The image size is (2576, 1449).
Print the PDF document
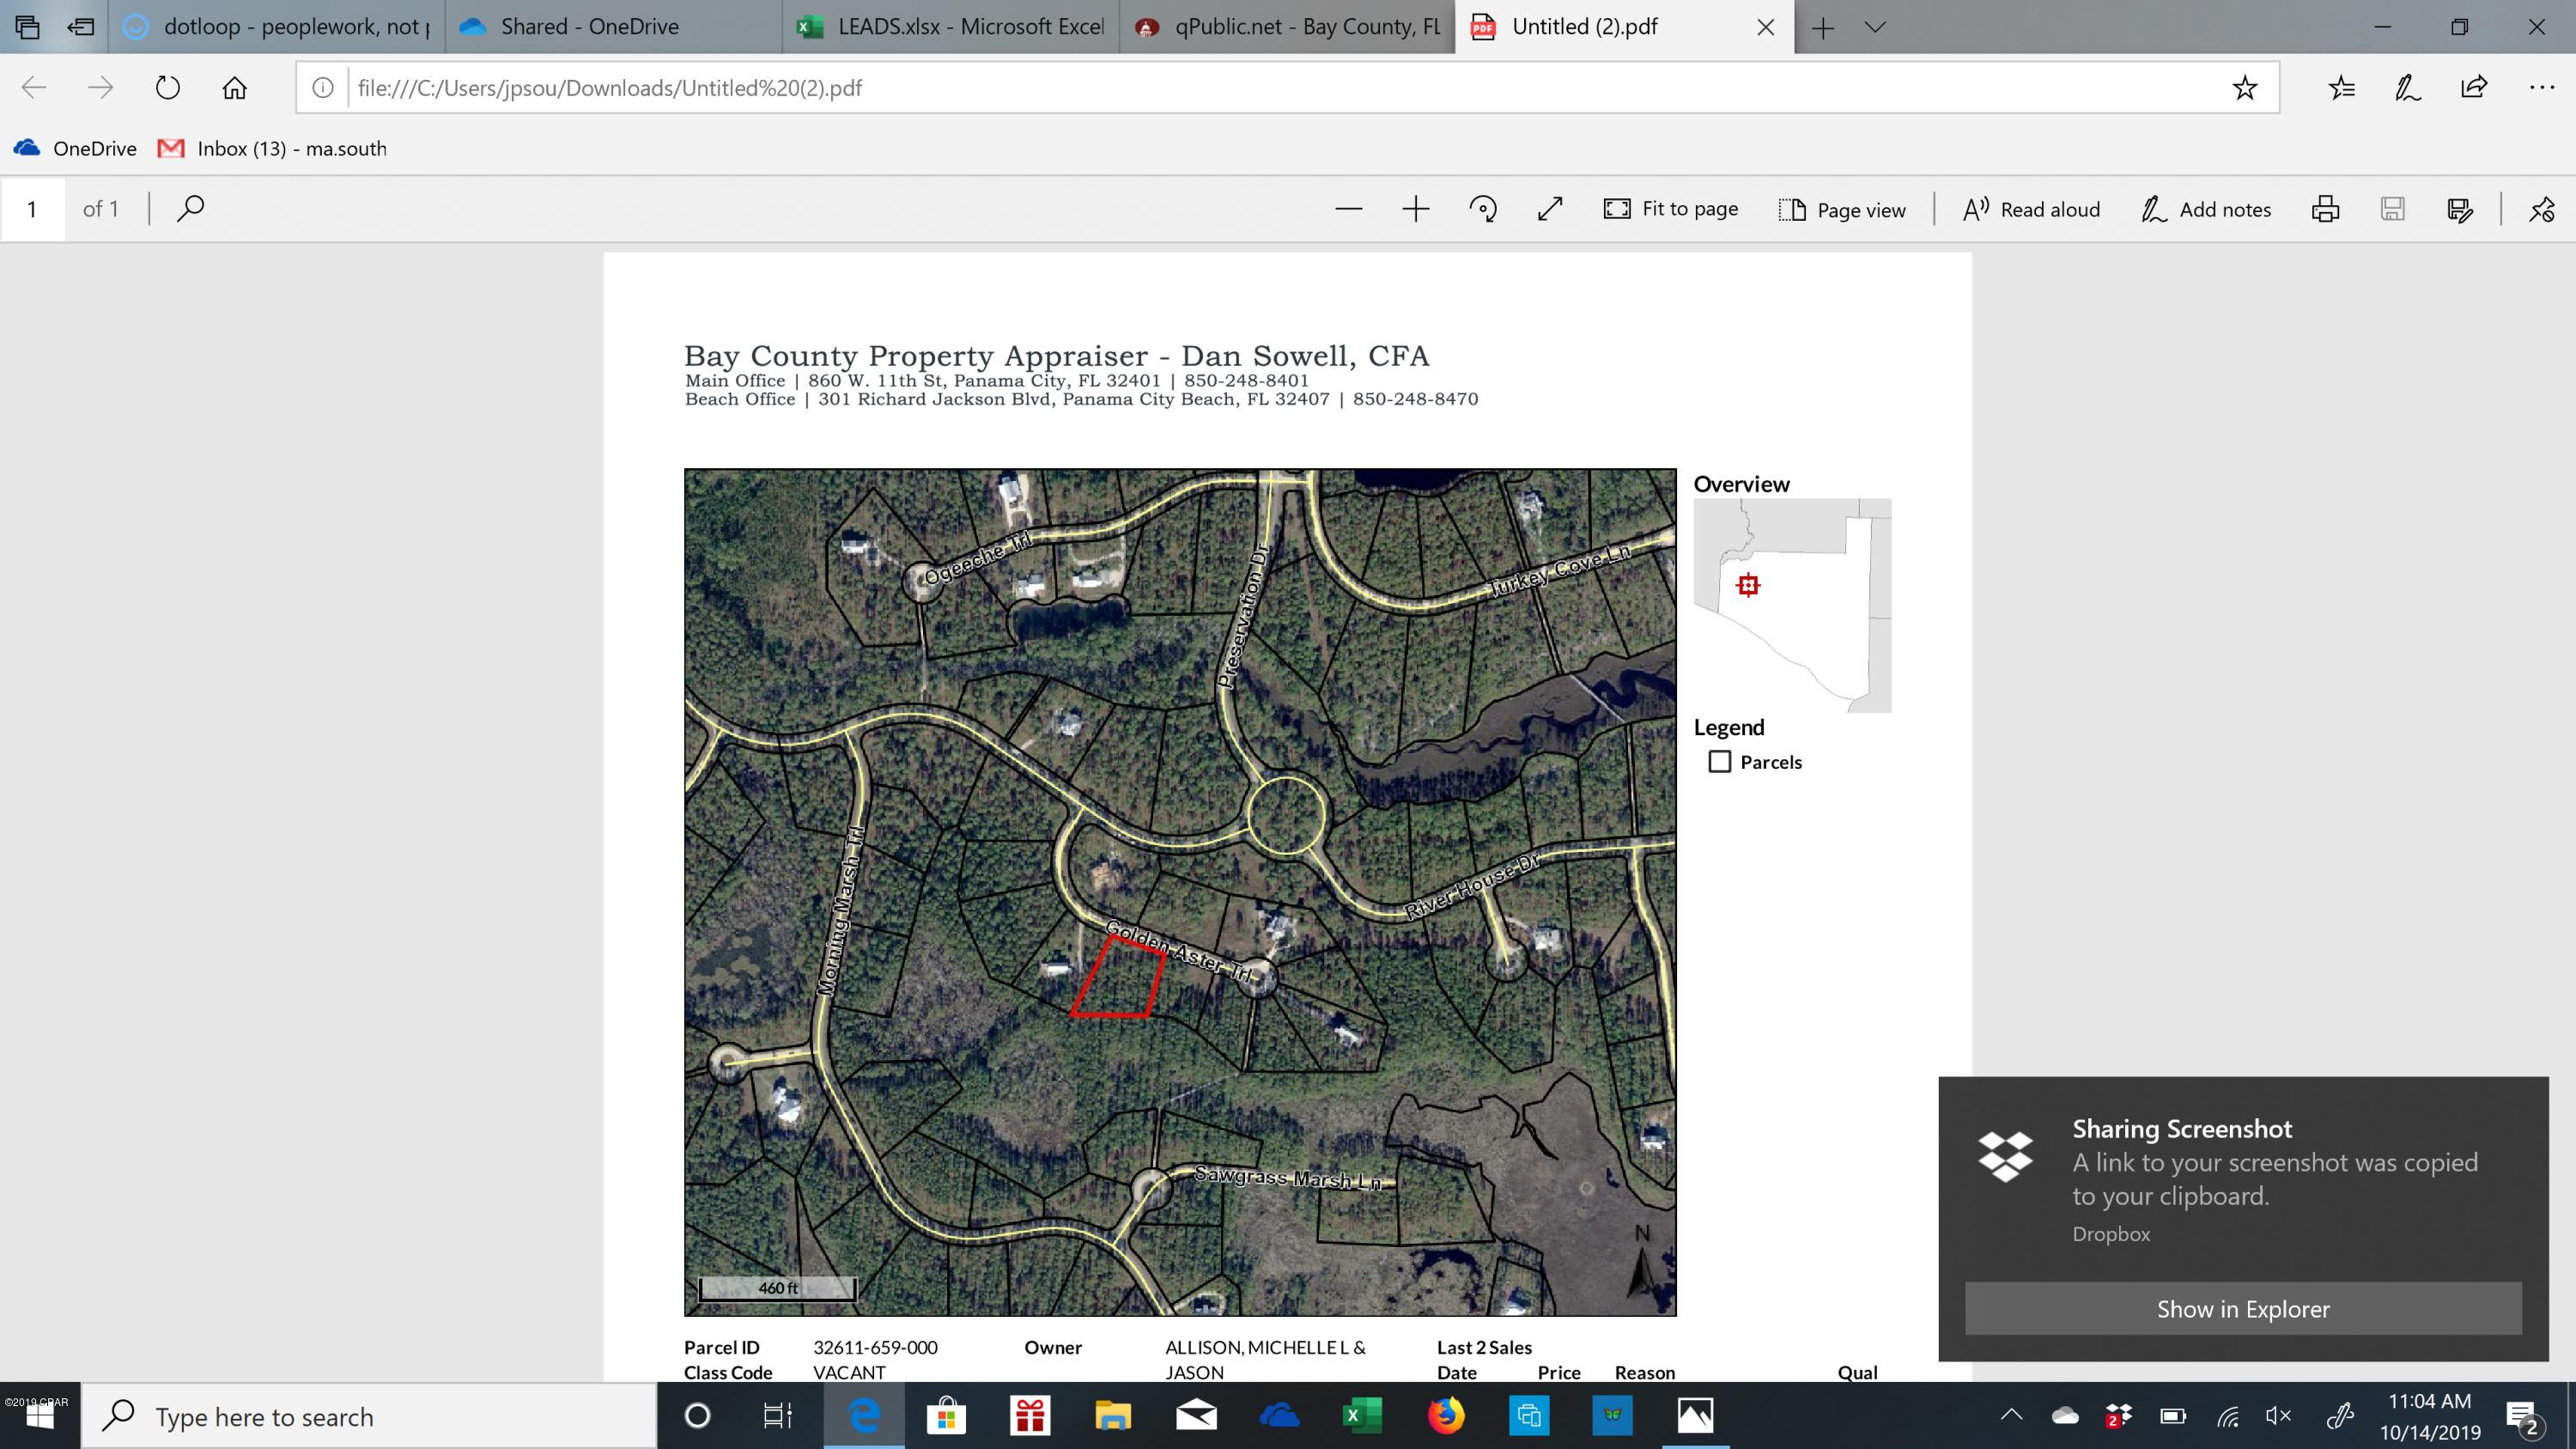click(x=2325, y=209)
